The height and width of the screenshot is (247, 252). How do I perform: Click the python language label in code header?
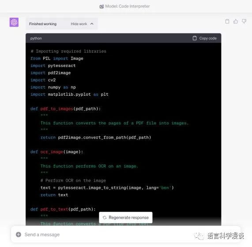(36, 38)
